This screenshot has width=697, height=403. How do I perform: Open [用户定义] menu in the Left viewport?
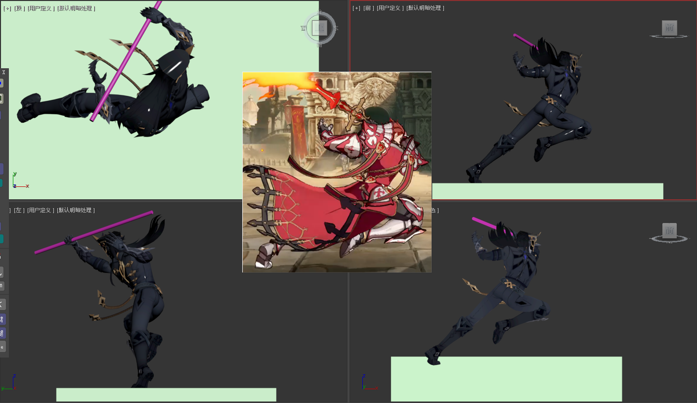[x=40, y=210]
